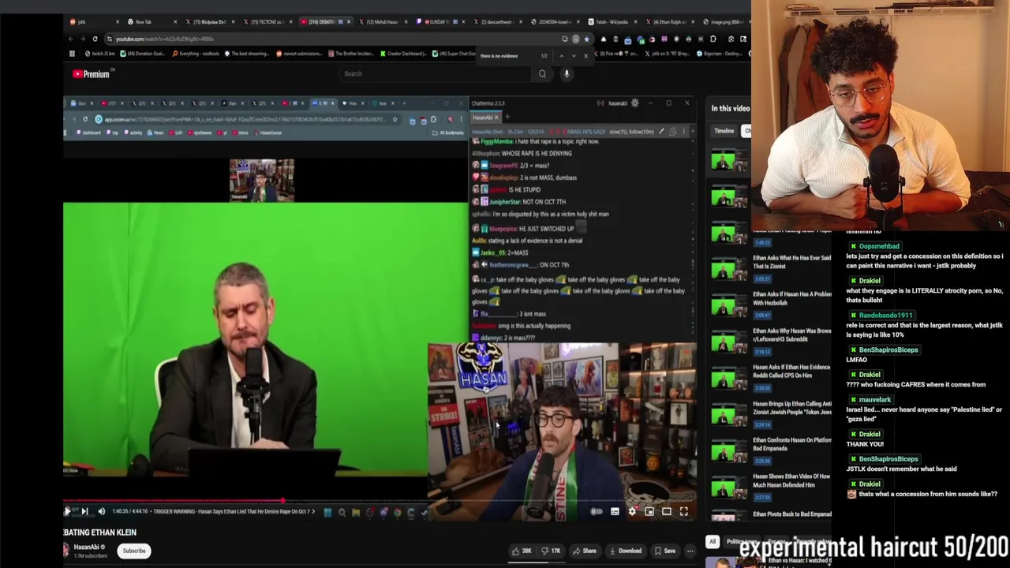The width and height of the screenshot is (1010, 568).
Task: Add a split with the plus icon
Action: pyautogui.click(x=692, y=132)
